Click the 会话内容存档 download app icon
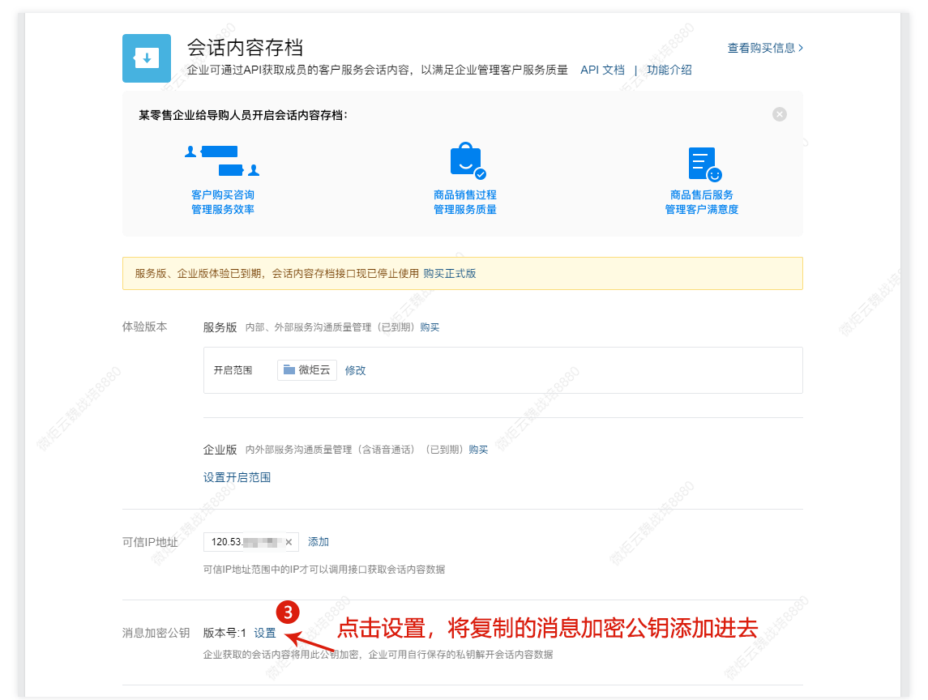 click(x=147, y=58)
